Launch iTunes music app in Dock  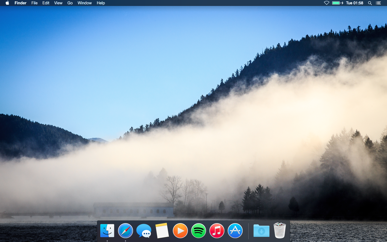pyautogui.click(x=217, y=231)
